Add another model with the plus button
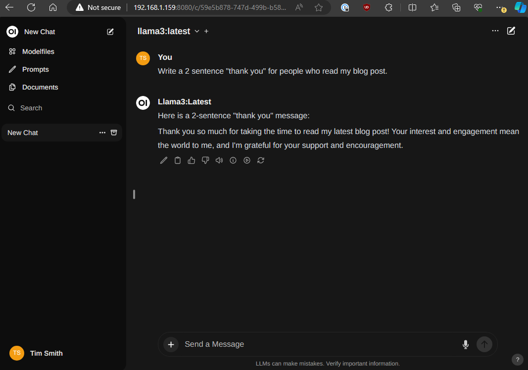Viewport: 528px width, 370px height. pyautogui.click(x=206, y=31)
